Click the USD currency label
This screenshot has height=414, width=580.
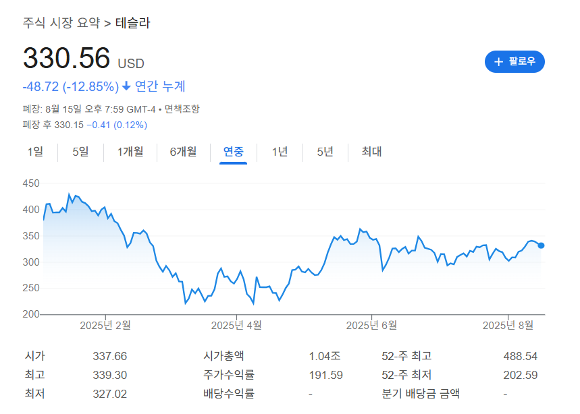pyautogui.click(x=131, y=63)
